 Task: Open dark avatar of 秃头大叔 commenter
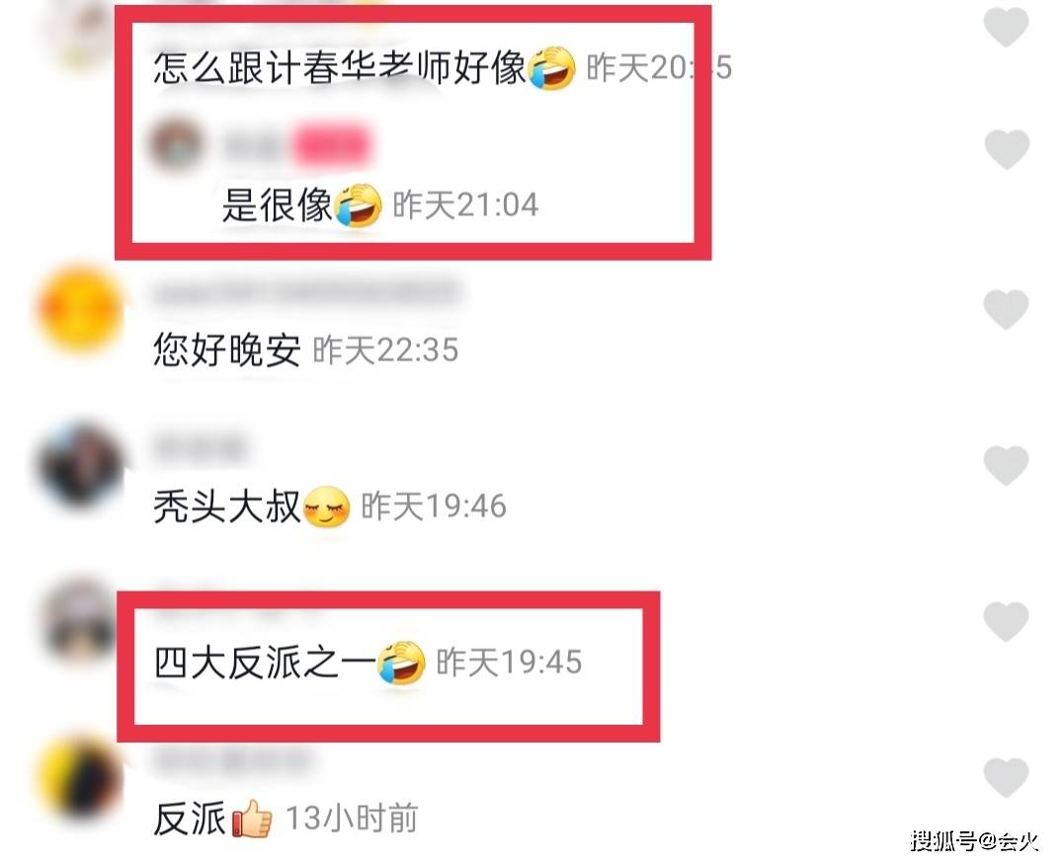[x=80, y=465]
